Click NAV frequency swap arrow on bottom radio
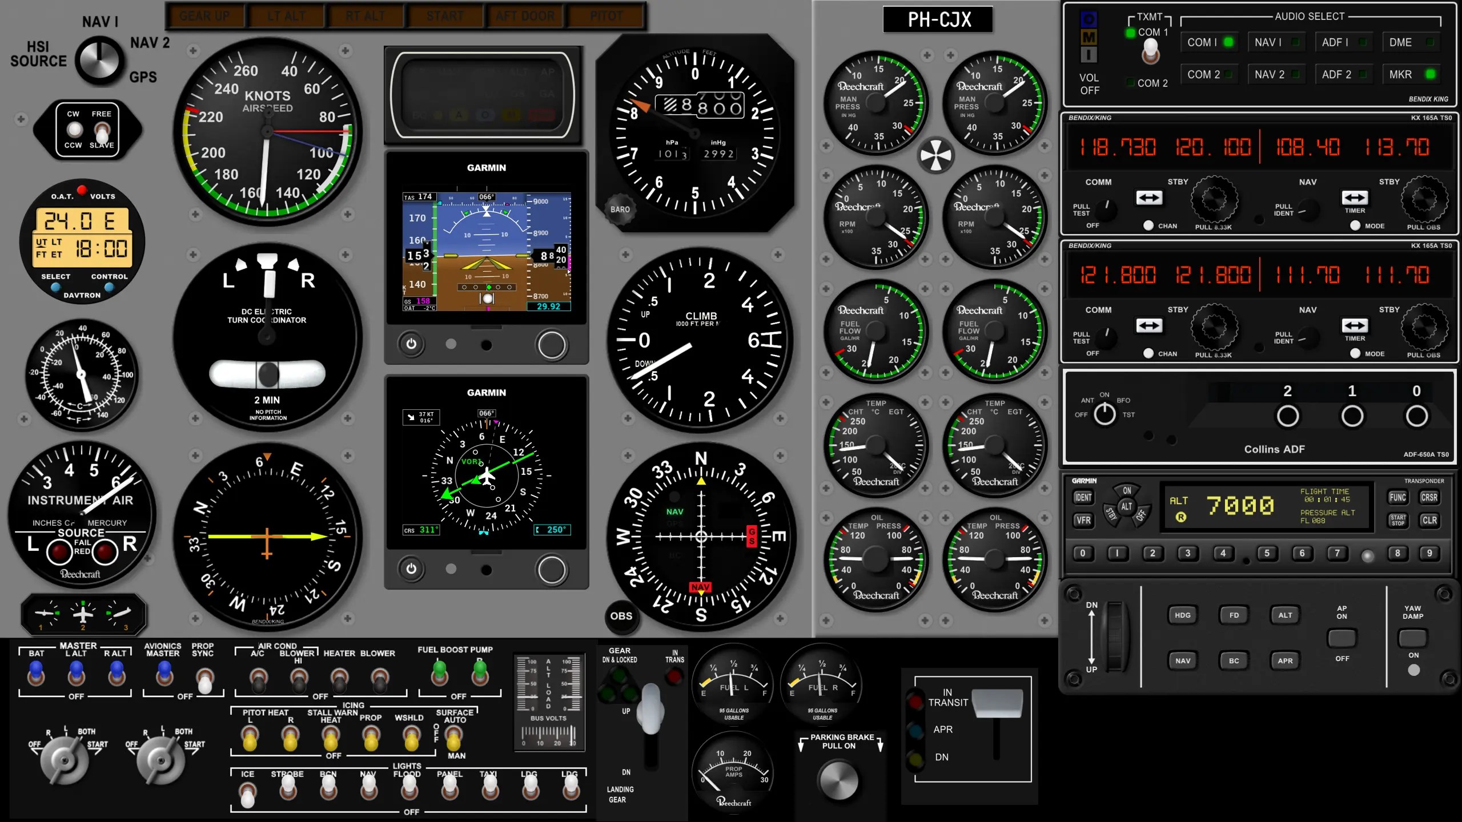Image resolution: width=1462 pixels, height=822 pixels. tap(1354, 326)
